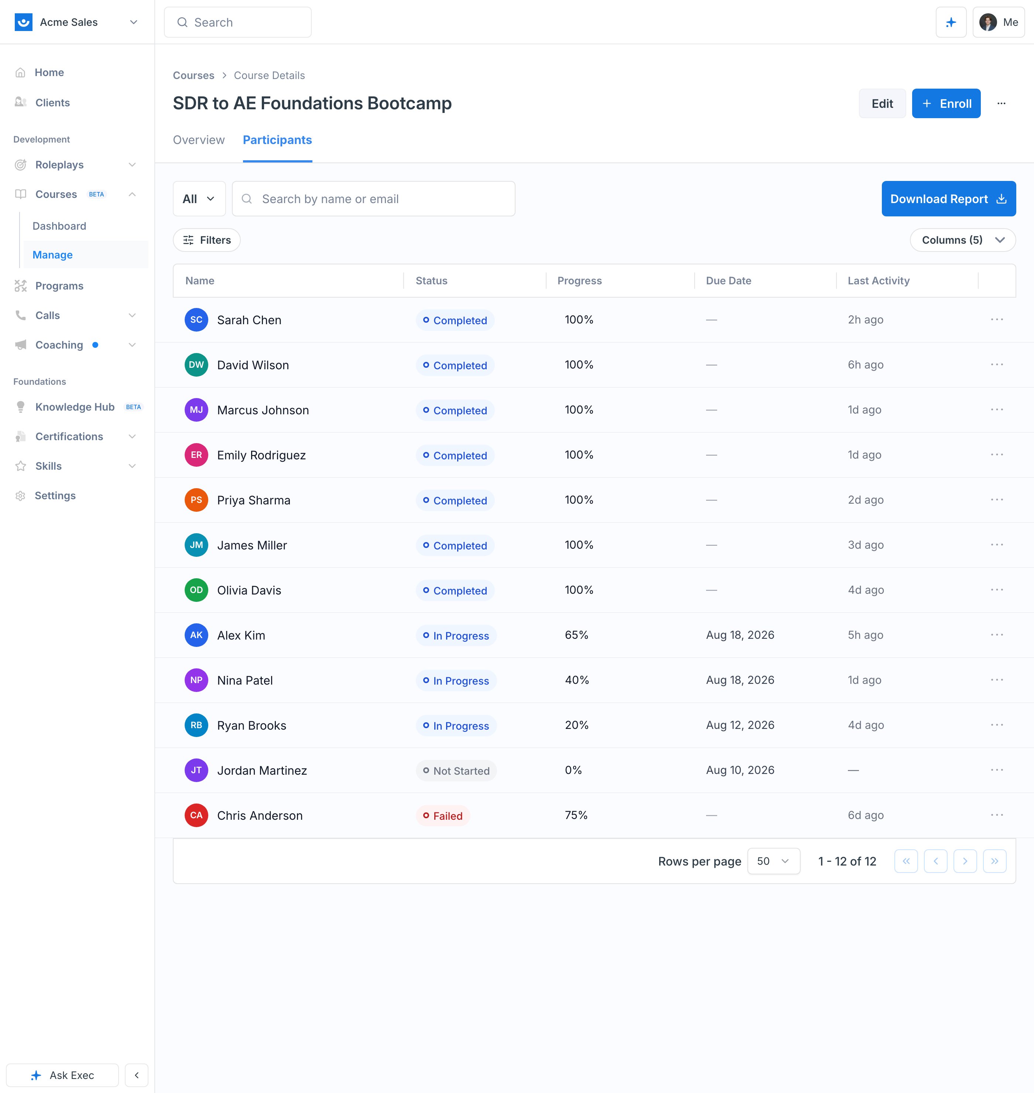Click Search by name or email field
Screen dimensions: 1034x1093
(374, 199)
